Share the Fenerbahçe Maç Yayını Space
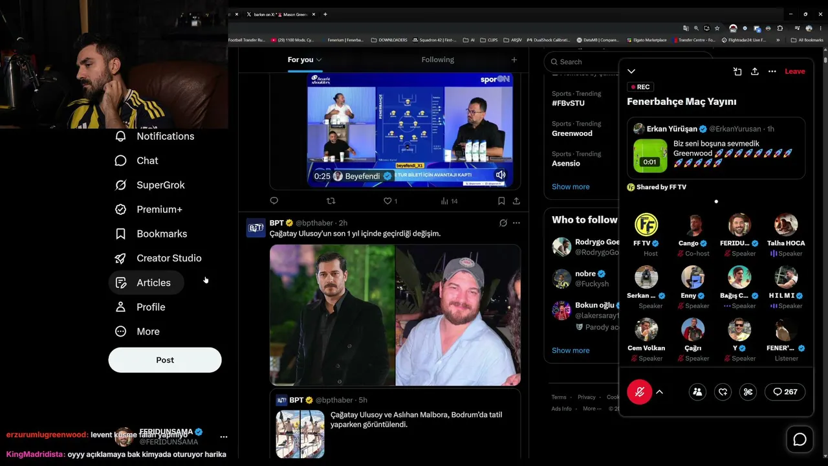Viewport: 828px width, 466px height. pyautogui.click(x=754, y=71)
